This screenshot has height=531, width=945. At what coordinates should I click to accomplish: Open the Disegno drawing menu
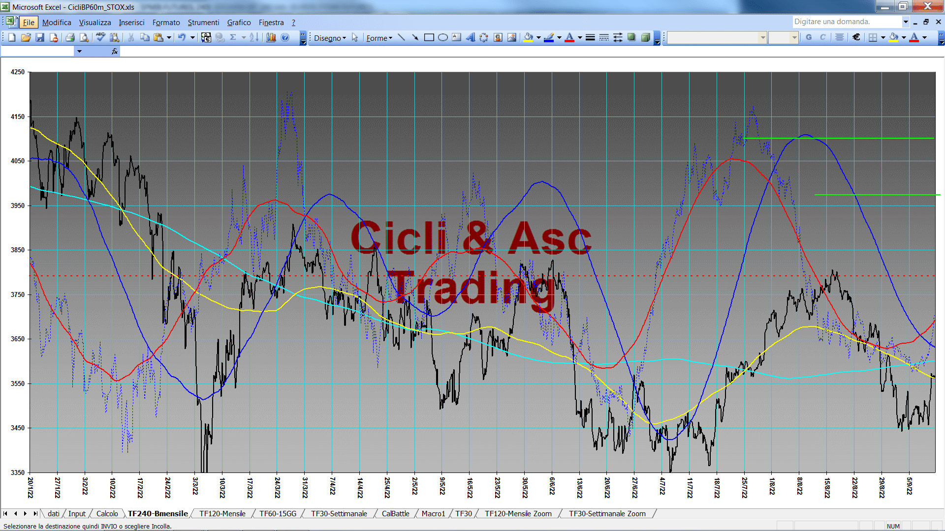pyautogui.click(x=330, y=38)
